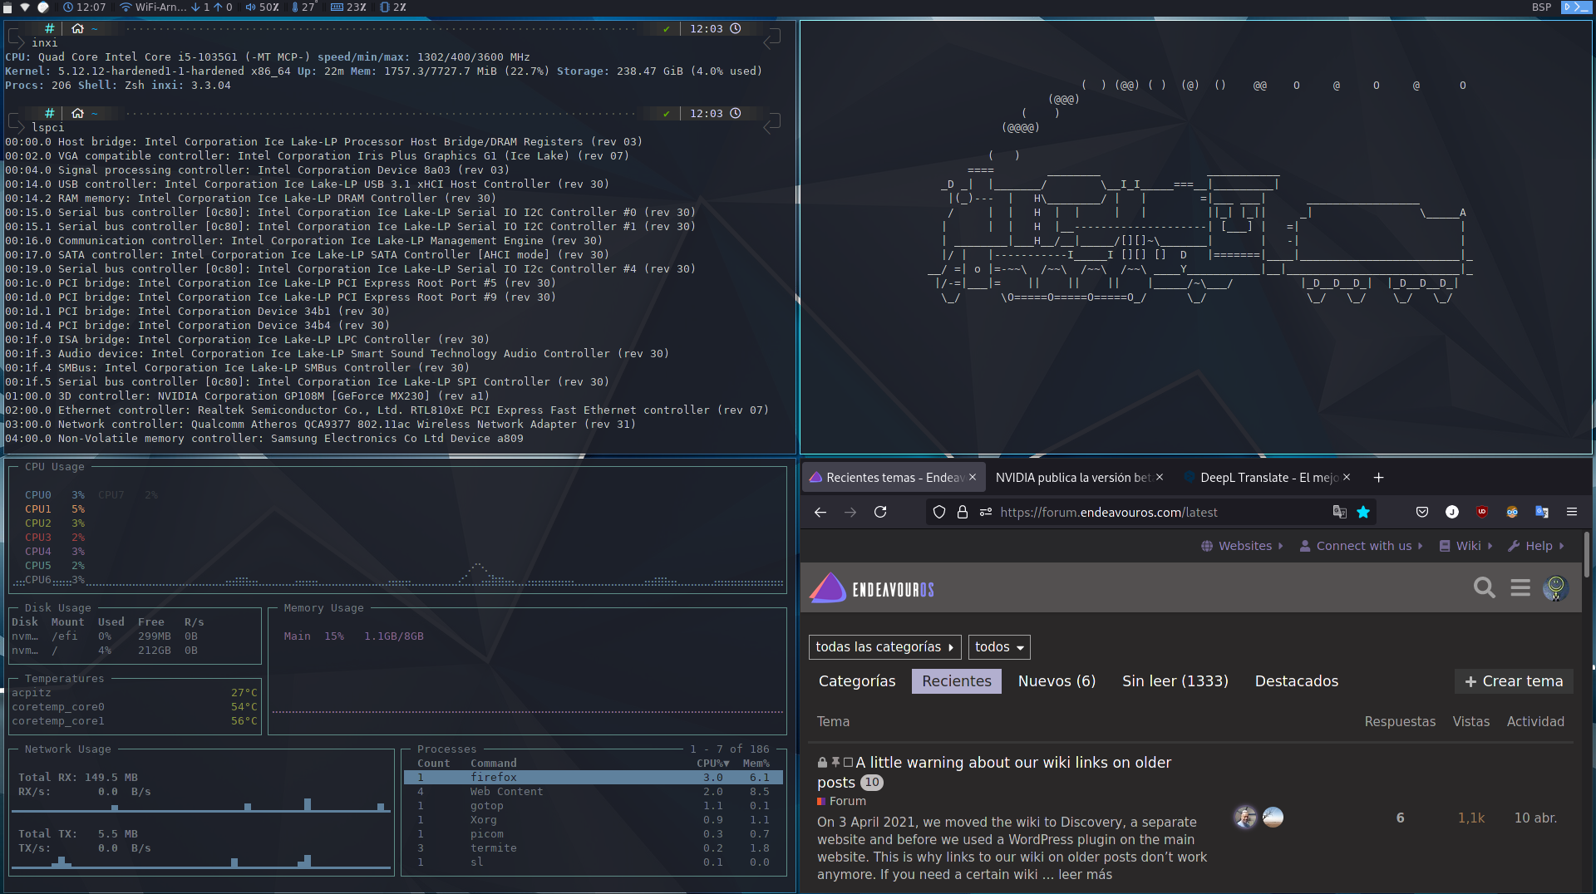The image size is (1596, 894).
Task: Sort topics by Vistas column
Action: click(x=1470, y=721)
